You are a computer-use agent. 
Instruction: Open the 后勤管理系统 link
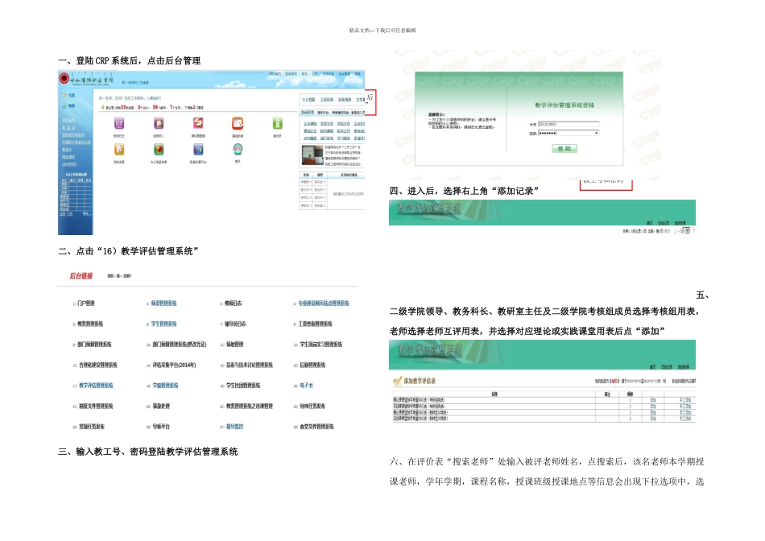tap(312, 365)
